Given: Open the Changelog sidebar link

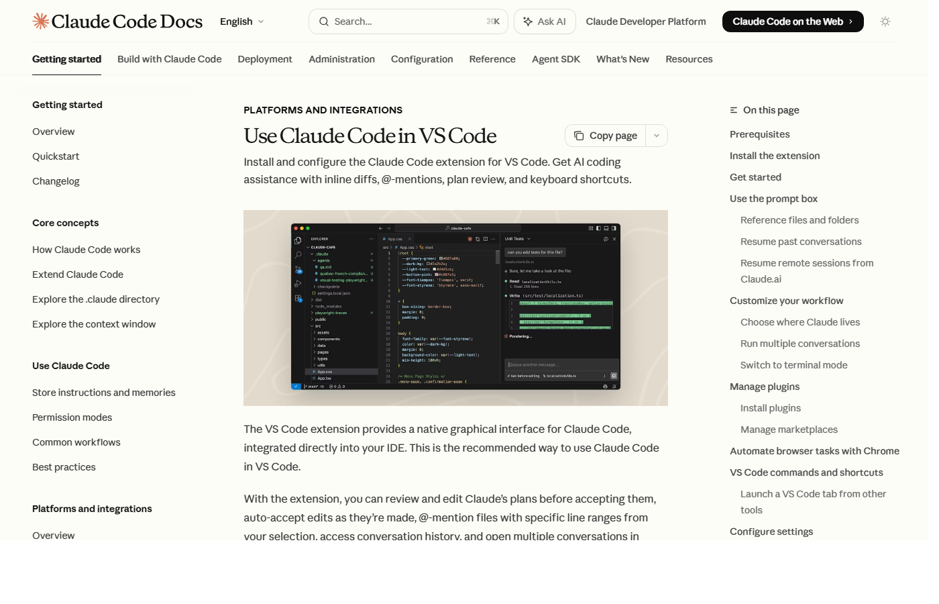Looking at the screenshot, I should point(56,181).
